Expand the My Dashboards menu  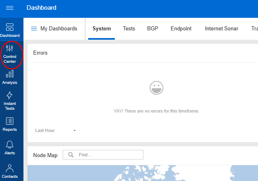pyautogui.click(x=54, y=29)
